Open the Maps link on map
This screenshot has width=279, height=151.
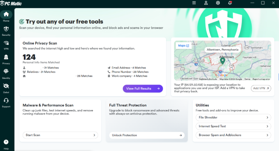click(184, 46)
